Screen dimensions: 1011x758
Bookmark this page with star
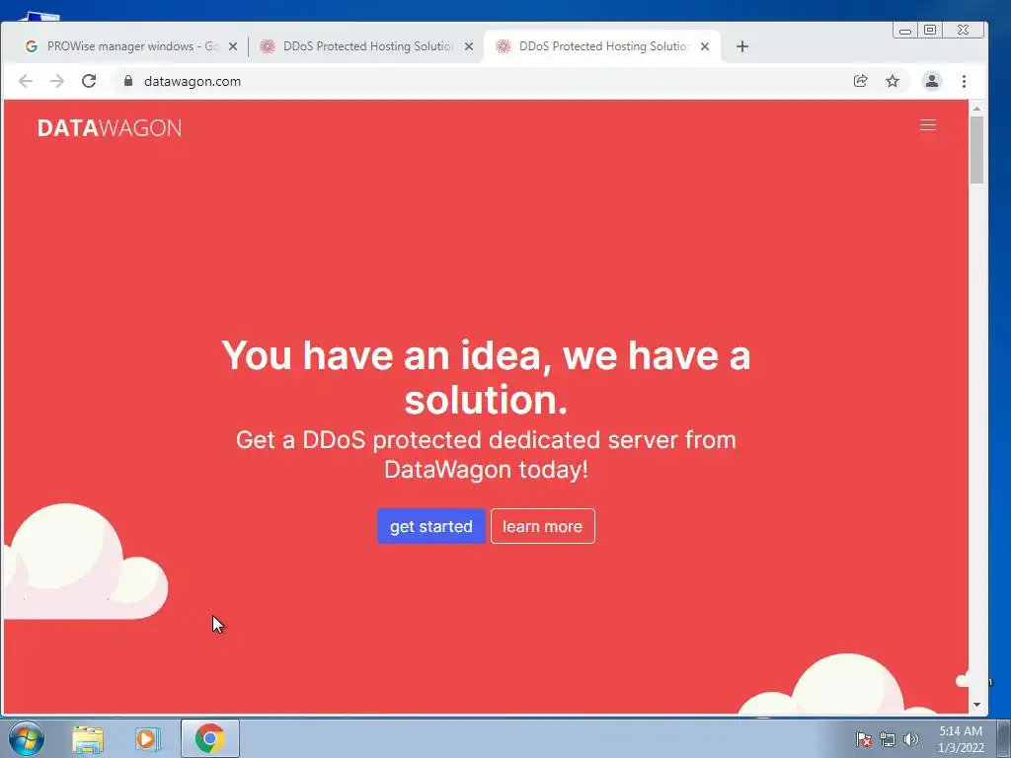(893, 81)
